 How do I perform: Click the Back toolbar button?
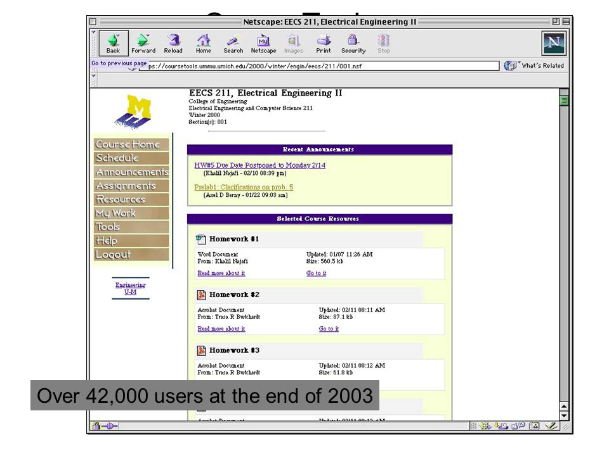click(113, 44)
